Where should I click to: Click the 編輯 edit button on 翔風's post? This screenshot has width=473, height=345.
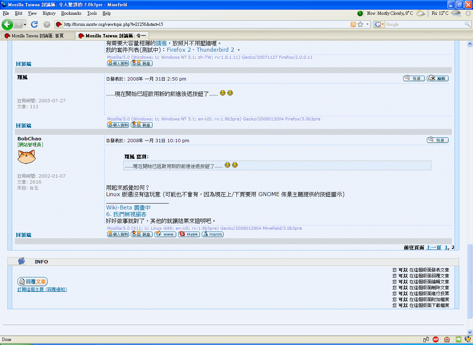(438, 78)
